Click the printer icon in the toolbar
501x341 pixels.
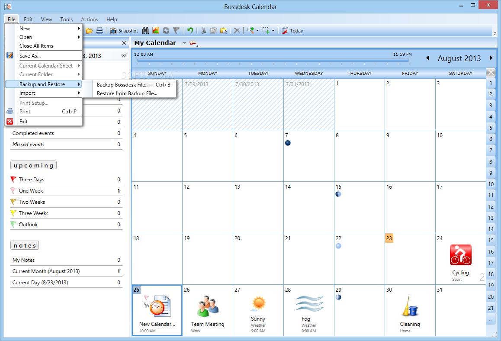[x=100, y=31]
